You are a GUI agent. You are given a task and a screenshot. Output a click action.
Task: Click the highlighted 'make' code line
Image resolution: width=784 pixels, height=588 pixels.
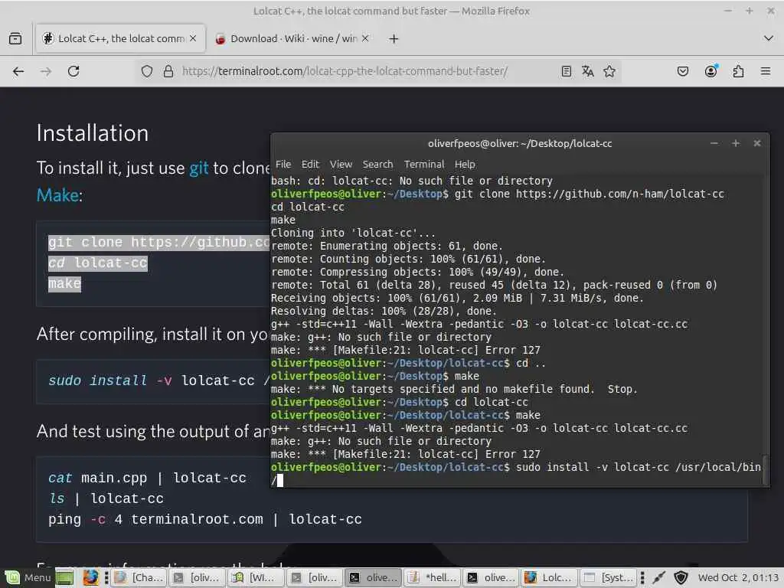coord(64,283)
